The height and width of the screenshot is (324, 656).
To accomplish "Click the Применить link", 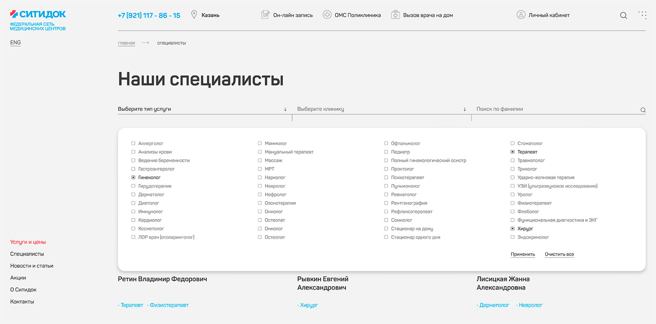I will click(x=523, y=254).
